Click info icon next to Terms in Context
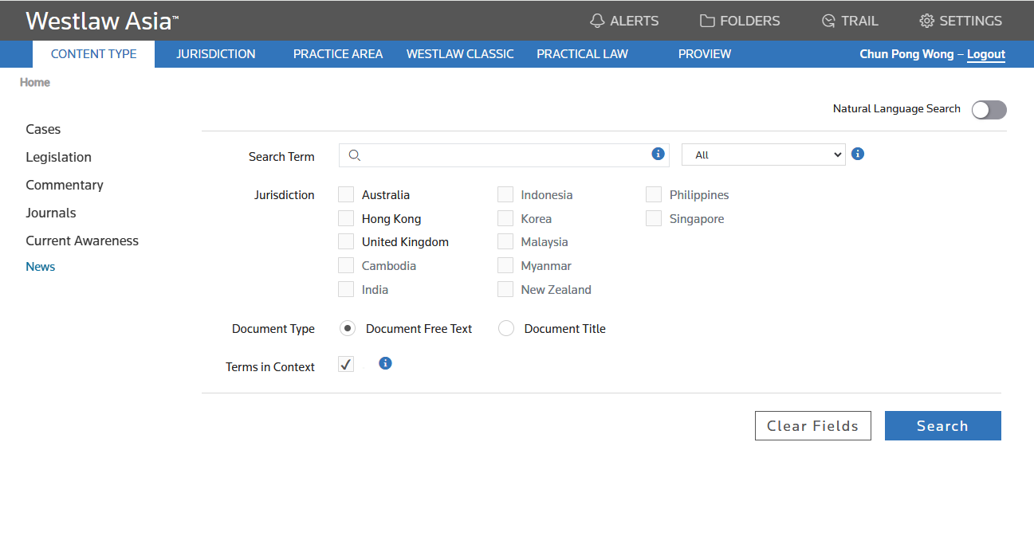1034x540 pixels. pyautogui.click(x=385, y=363)
